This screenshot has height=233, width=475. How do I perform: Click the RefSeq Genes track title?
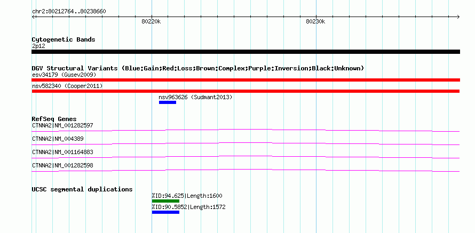pyautogui.click(x=54, y=119)
